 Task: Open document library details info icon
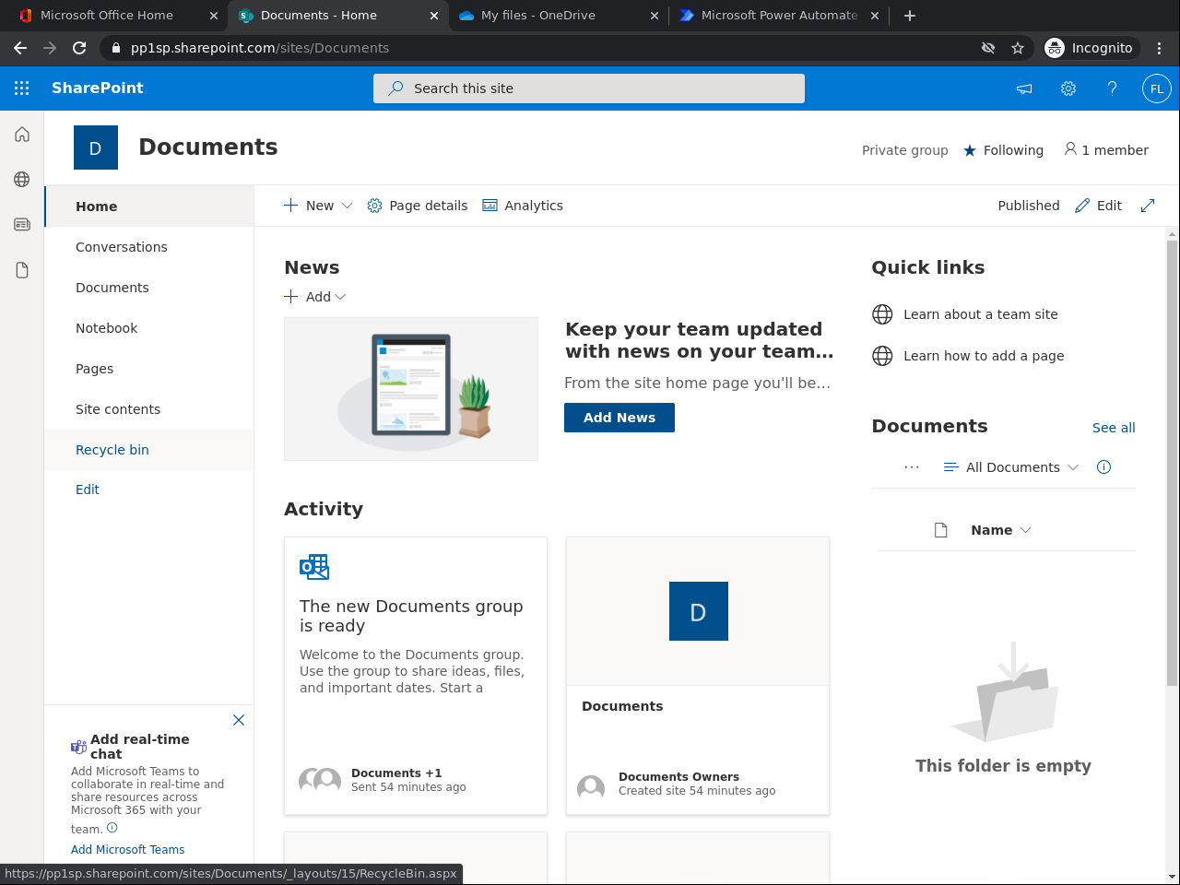1103,467
